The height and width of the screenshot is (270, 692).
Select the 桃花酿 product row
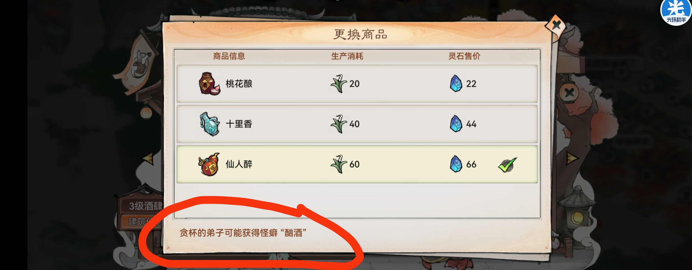357,84
